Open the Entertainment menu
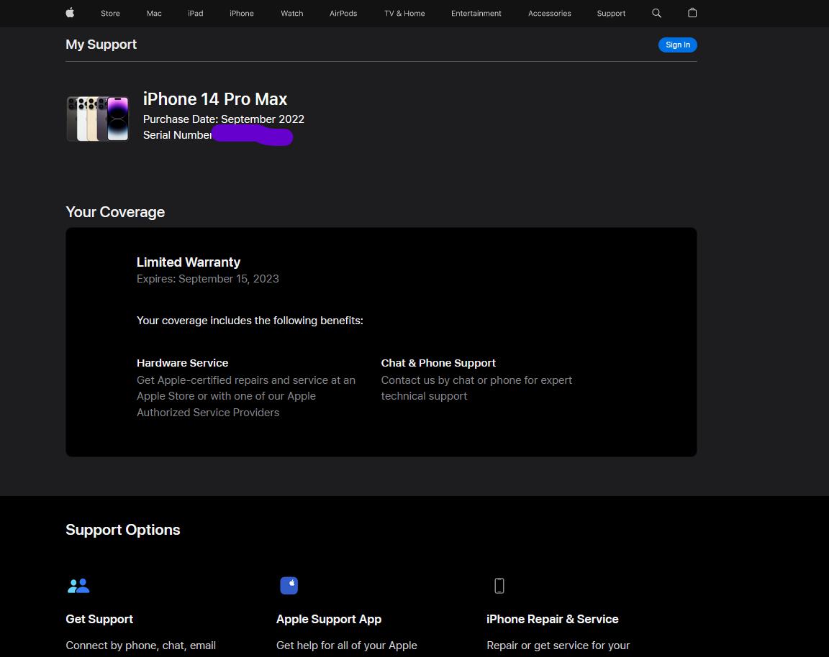This screenshot has height=657, width=829. pyautogui.click(x=476, y=13)
